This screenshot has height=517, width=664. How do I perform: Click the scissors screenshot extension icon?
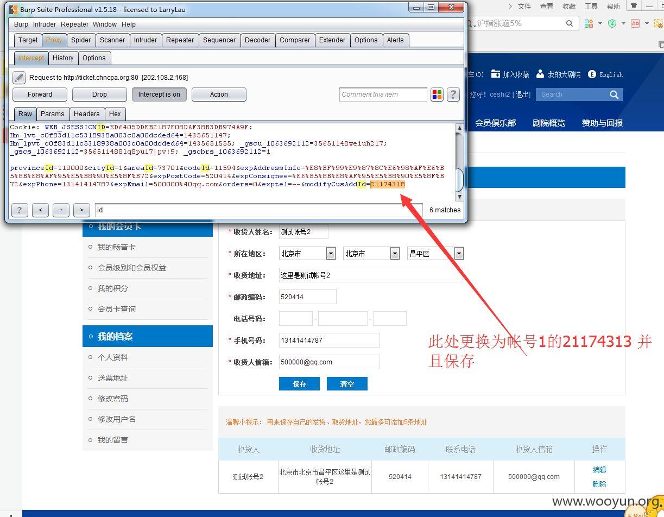coord(660,23)
